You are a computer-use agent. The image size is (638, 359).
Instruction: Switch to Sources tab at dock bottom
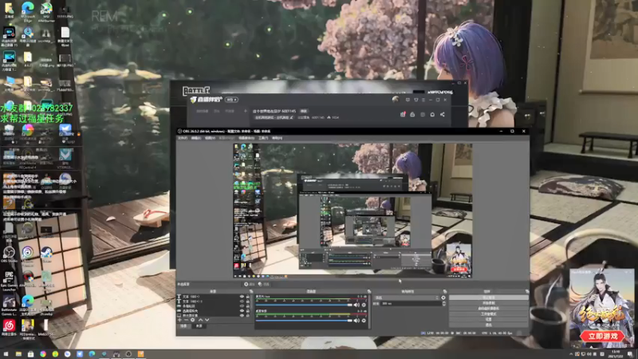click(x=199, y=326)
